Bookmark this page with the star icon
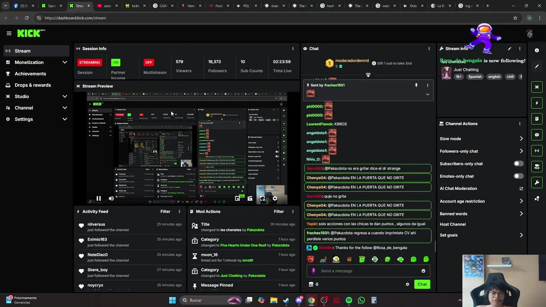Viewport: 546px width, 307px height. (x=515, y=18)
